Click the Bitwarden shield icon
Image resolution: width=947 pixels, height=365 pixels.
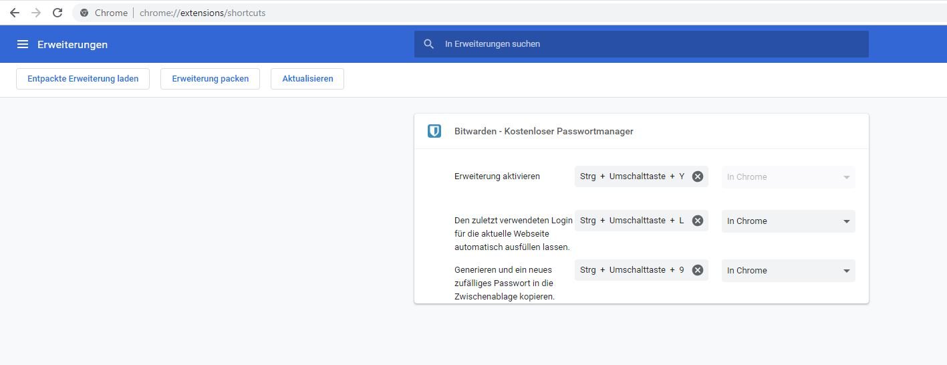point(434,131)
